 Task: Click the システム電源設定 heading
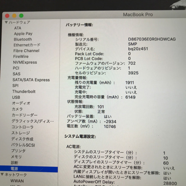point(80,137)
